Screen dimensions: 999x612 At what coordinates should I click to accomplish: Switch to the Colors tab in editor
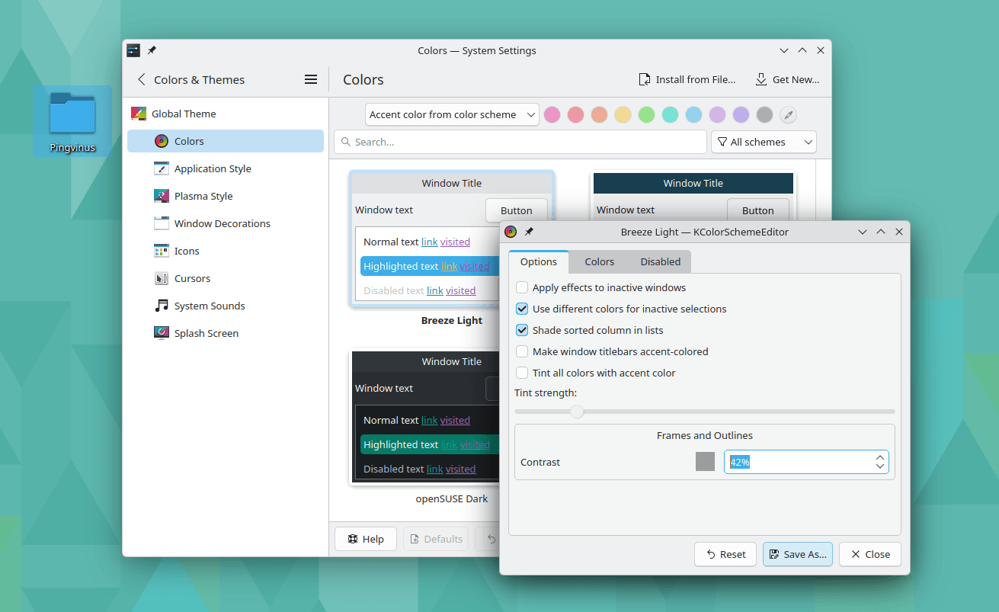[599, 261]
